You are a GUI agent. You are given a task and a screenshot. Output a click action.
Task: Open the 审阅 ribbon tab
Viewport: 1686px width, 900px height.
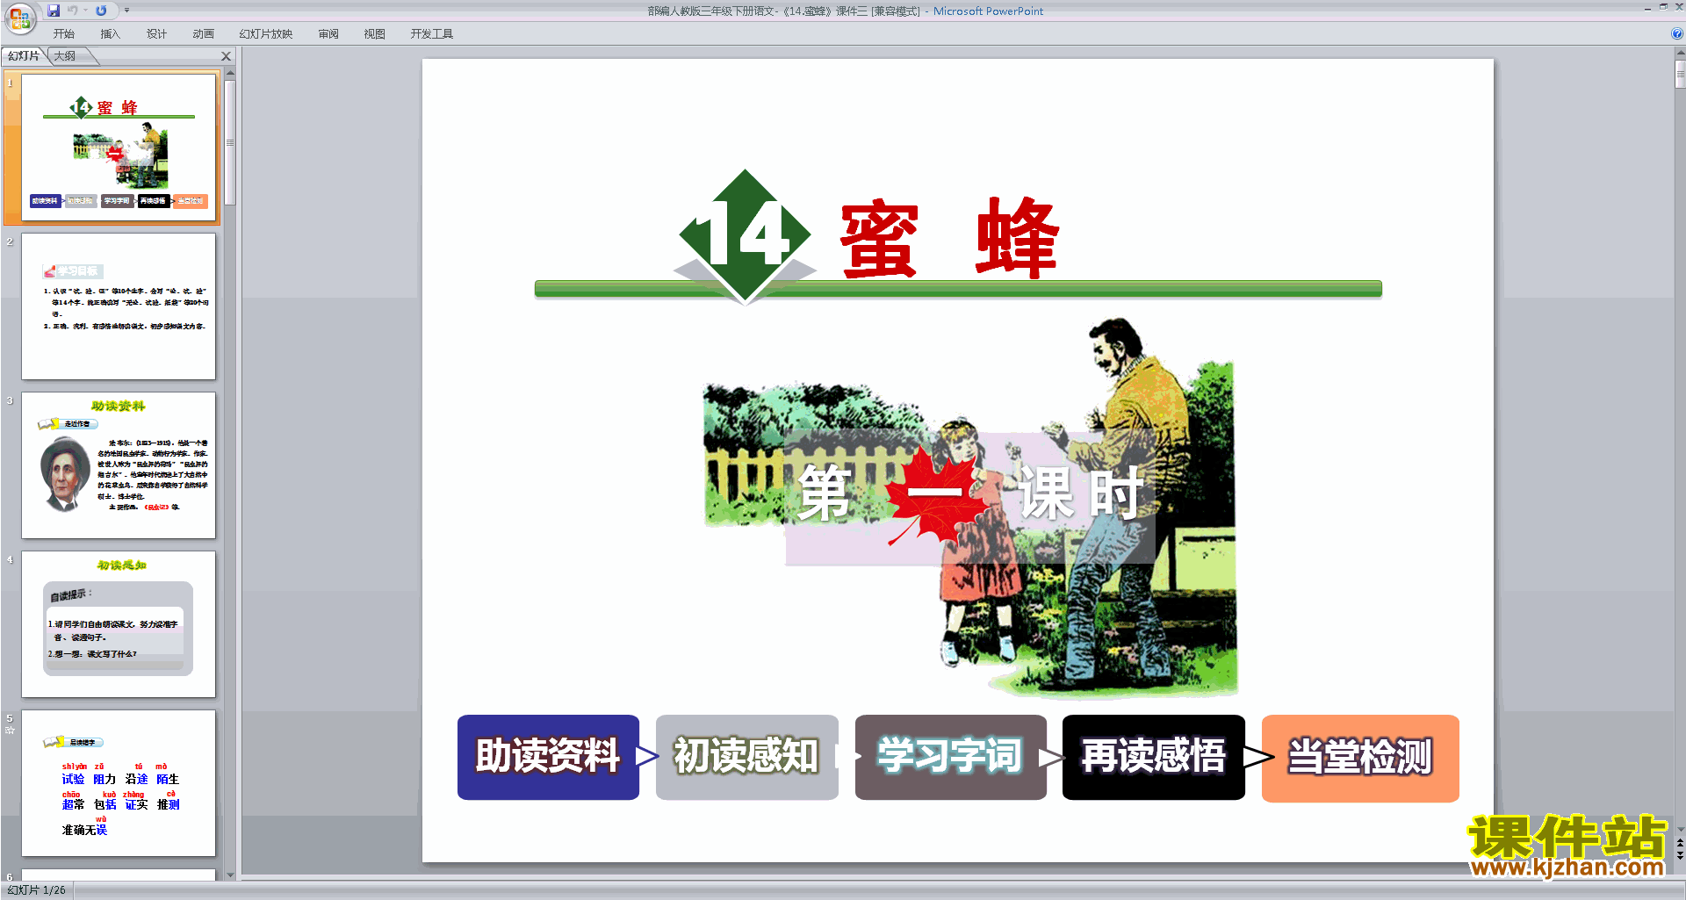tap(328, 33)
